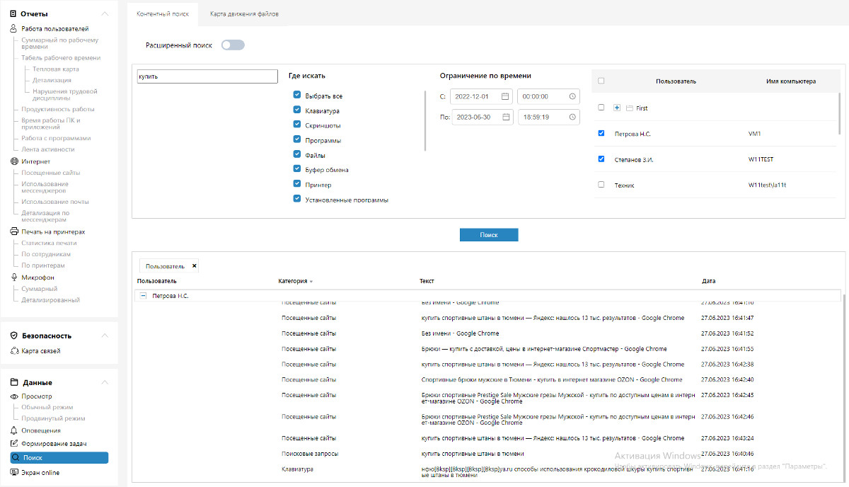
Task: Toggle the Расширенный поиск switch
Action: click(x=233, y=45)
